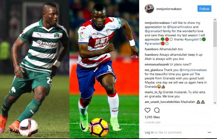Open the #paogate13 hashtag
Image resolution: width=217 pixels, height=139 pixels.
pos(193,39)
